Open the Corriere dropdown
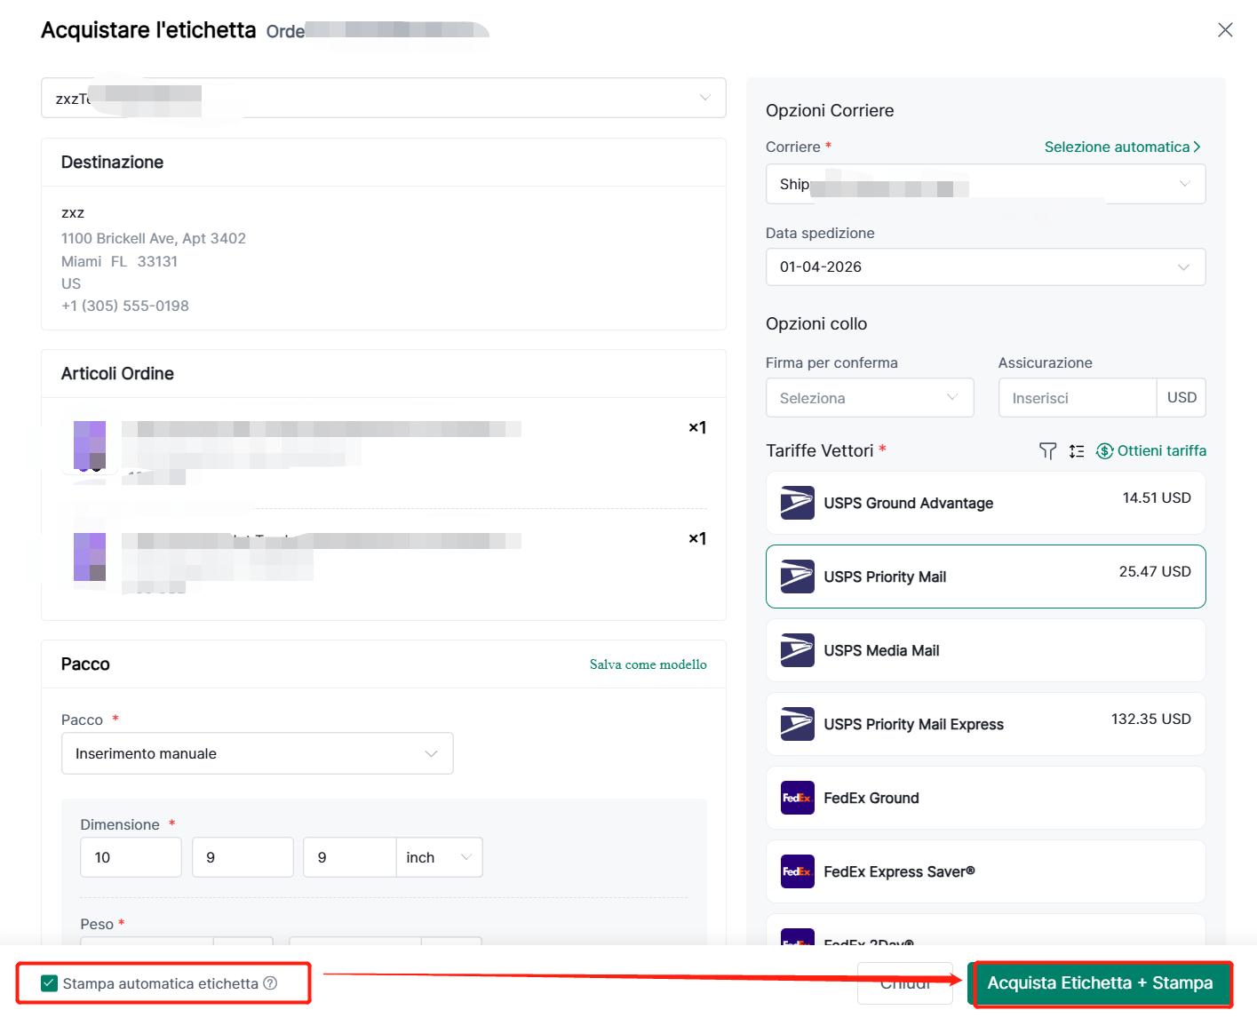1257x1018 pixels. [x=984, y=184]
